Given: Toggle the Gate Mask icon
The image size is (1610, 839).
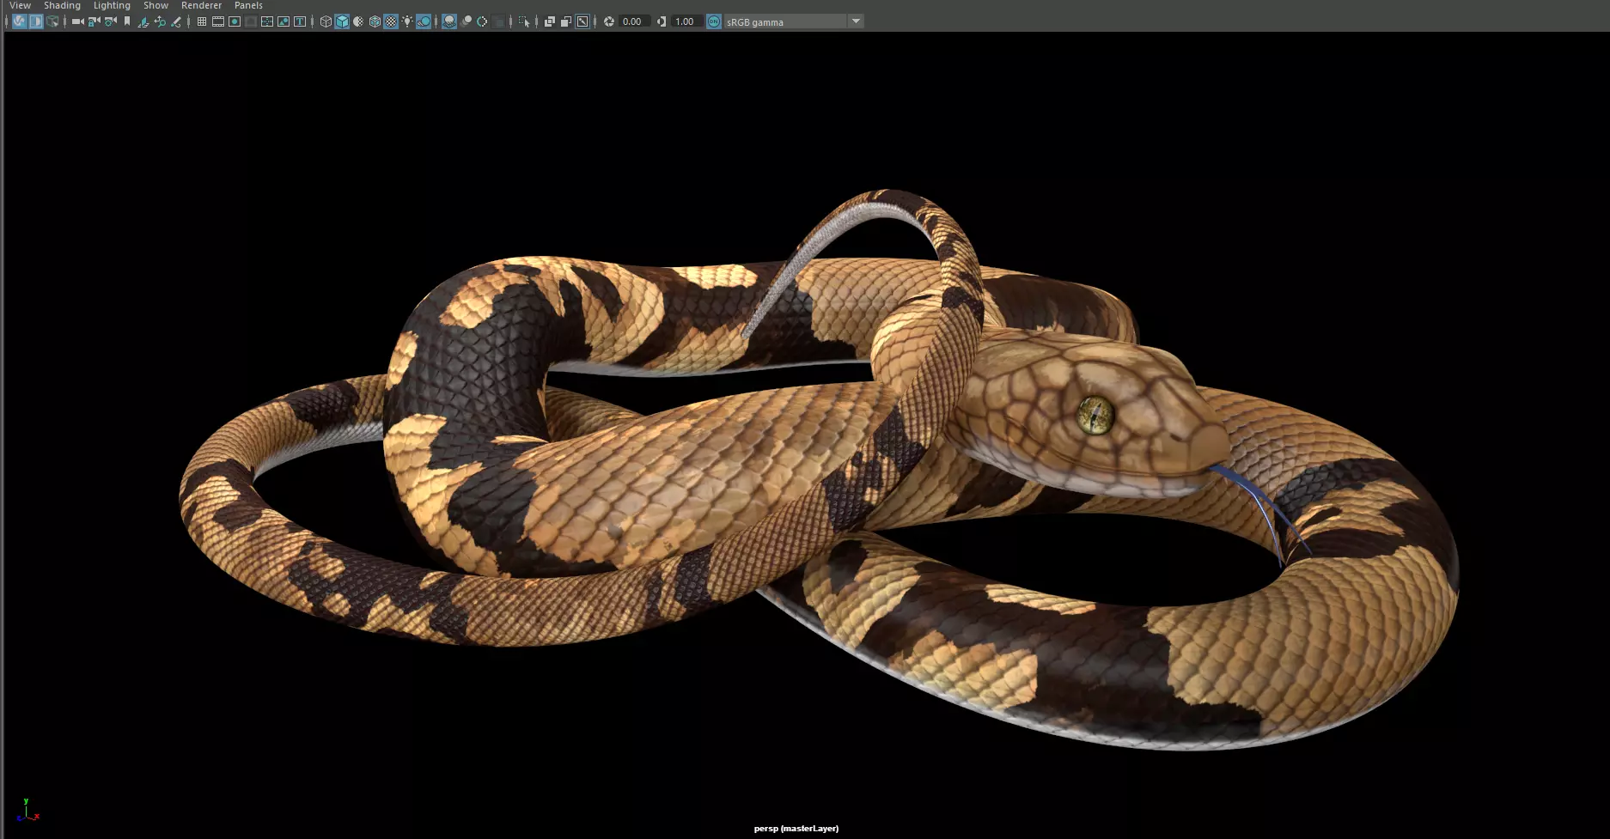Looking at the screenshot, I should tap(250, 21).
